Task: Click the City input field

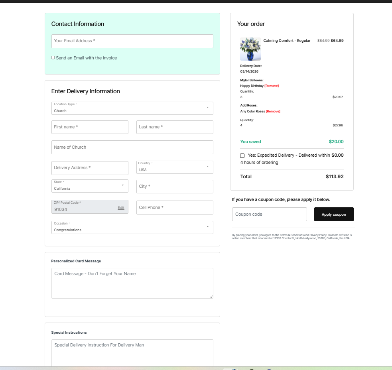Action: point(175,187)
